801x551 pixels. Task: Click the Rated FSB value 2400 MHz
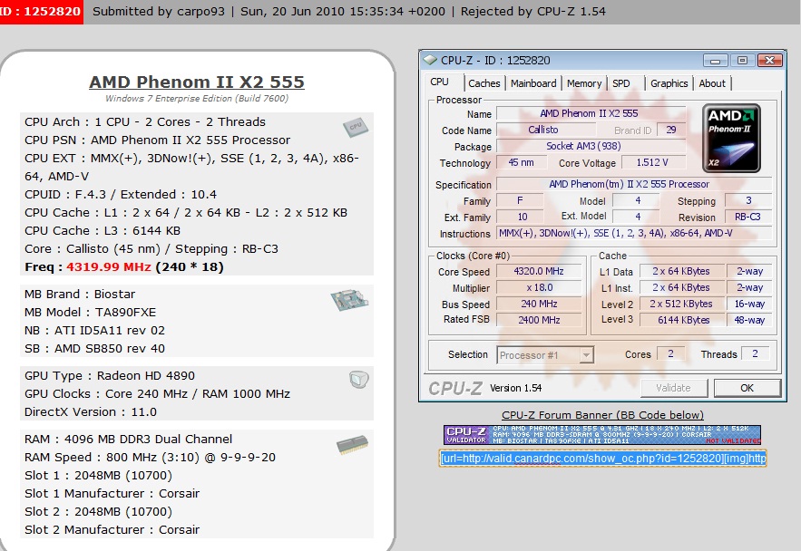click(539, 320)
